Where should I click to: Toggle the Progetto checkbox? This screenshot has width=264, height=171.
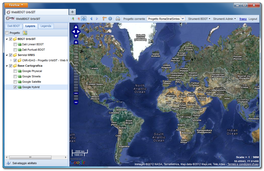[x=7, y=33]
